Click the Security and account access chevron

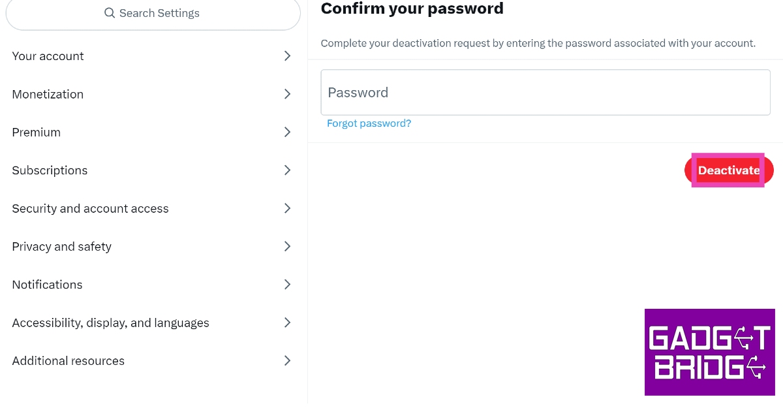click(x=287, y=208)
